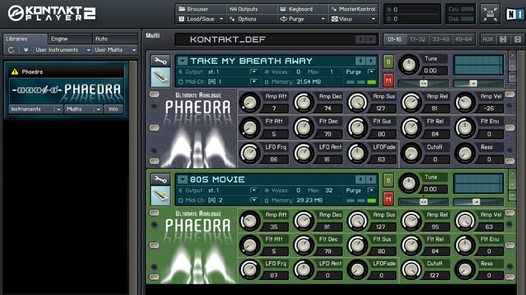Open Output dropdown for Take My Breath Away

pos(254,71)
